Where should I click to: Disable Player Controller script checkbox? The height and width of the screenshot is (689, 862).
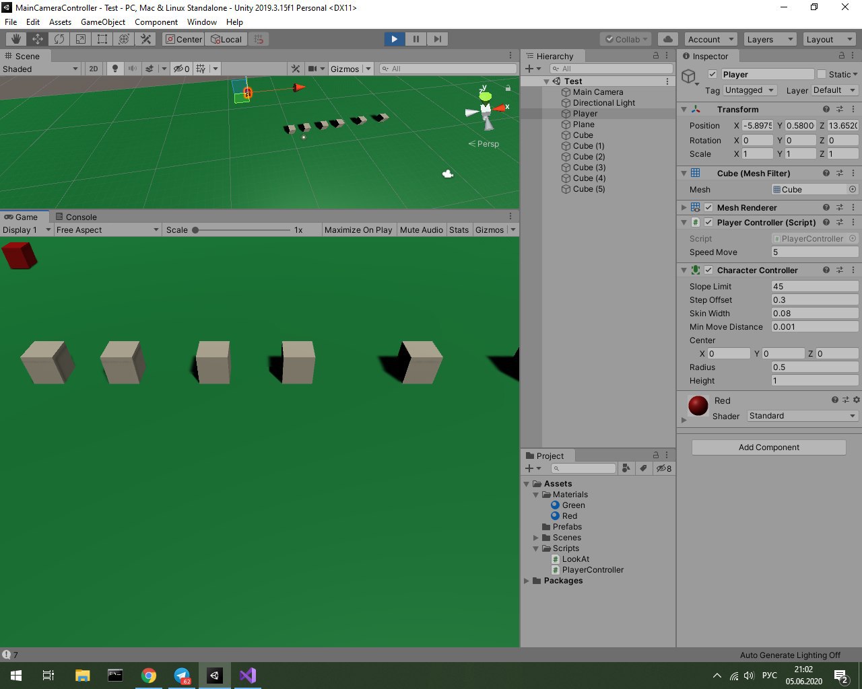[x=708, y=222]
